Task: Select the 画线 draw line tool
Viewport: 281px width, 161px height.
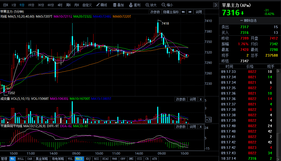Action: tap(102, 5)
